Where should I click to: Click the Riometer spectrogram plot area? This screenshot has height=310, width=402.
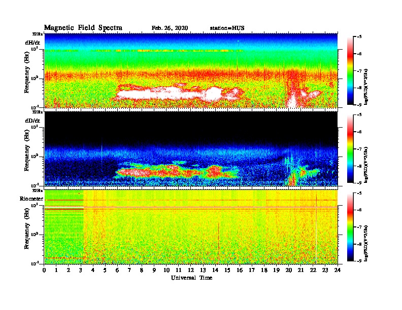[x=191, y=227]
